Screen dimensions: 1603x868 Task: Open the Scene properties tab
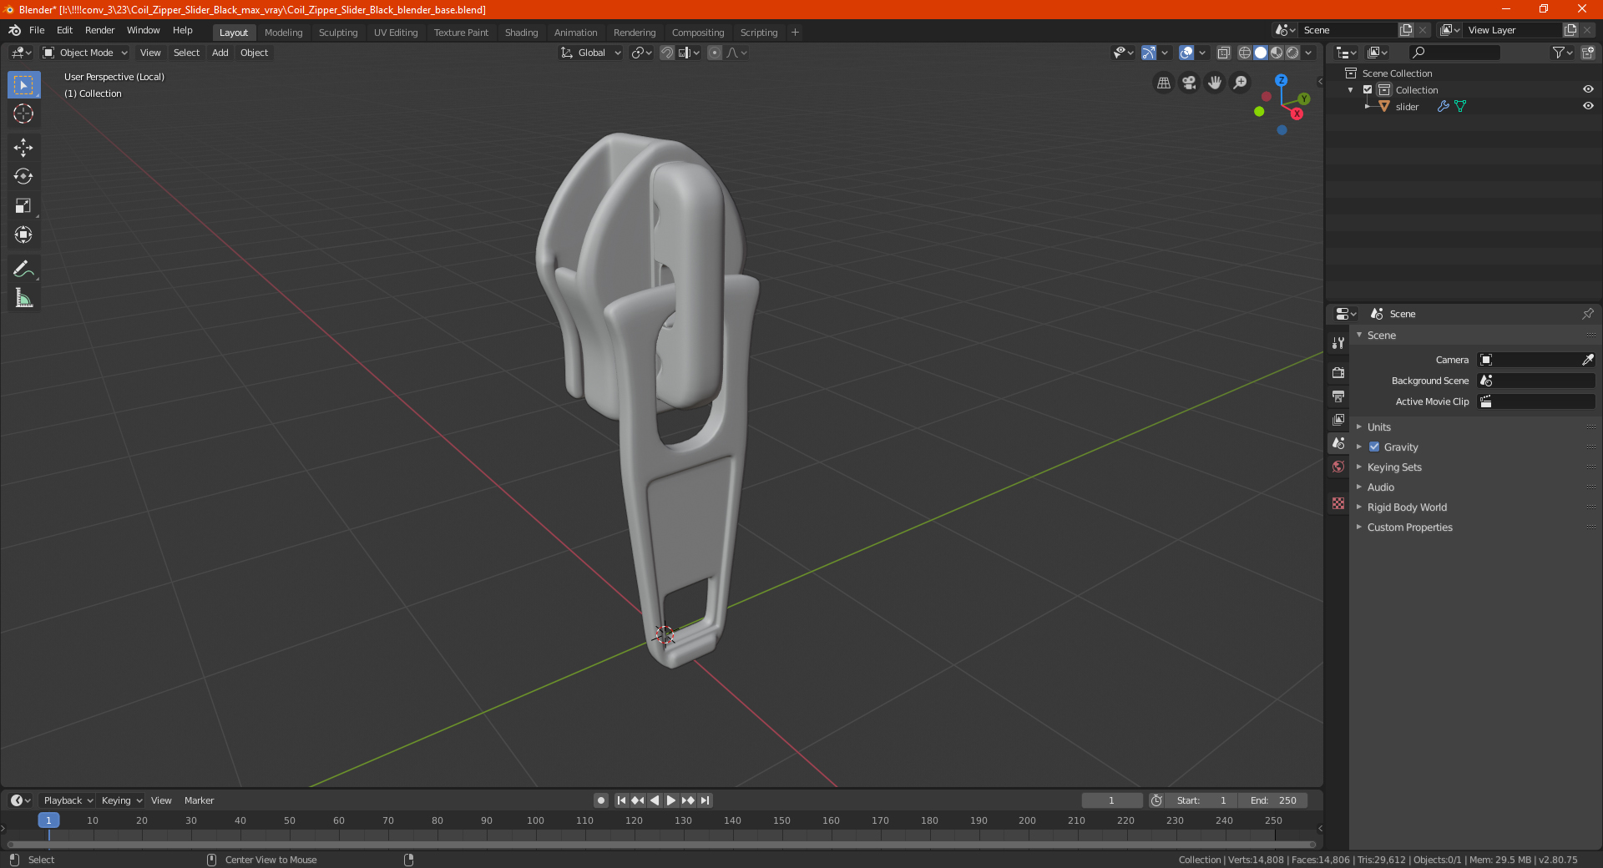click(1338, 443)
